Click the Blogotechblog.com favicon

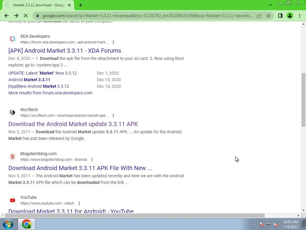[13, 156]
